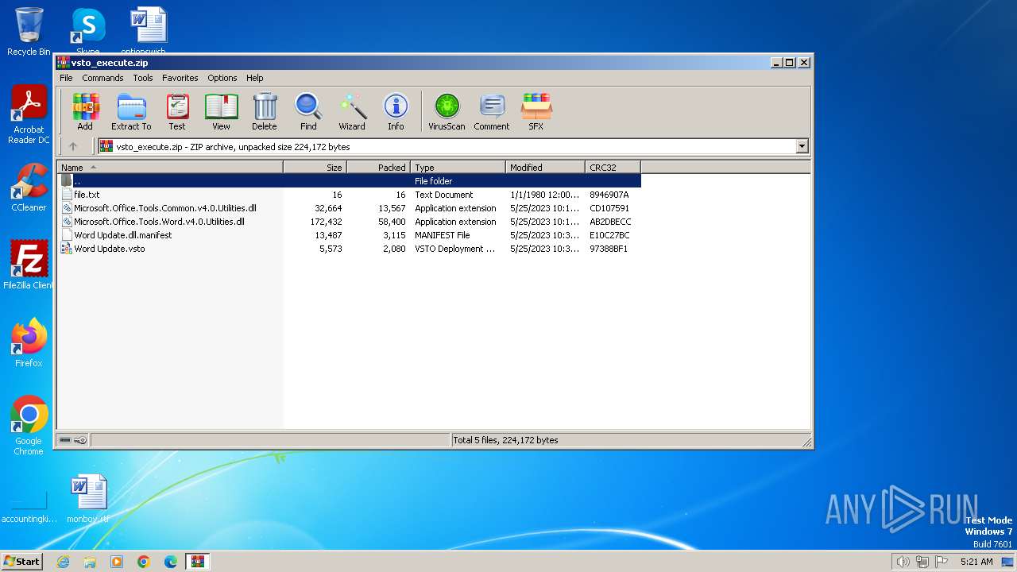Click CRC32 value 8946907A
This screenshot has width=1017, height=572.
click(x=609, y=195)
